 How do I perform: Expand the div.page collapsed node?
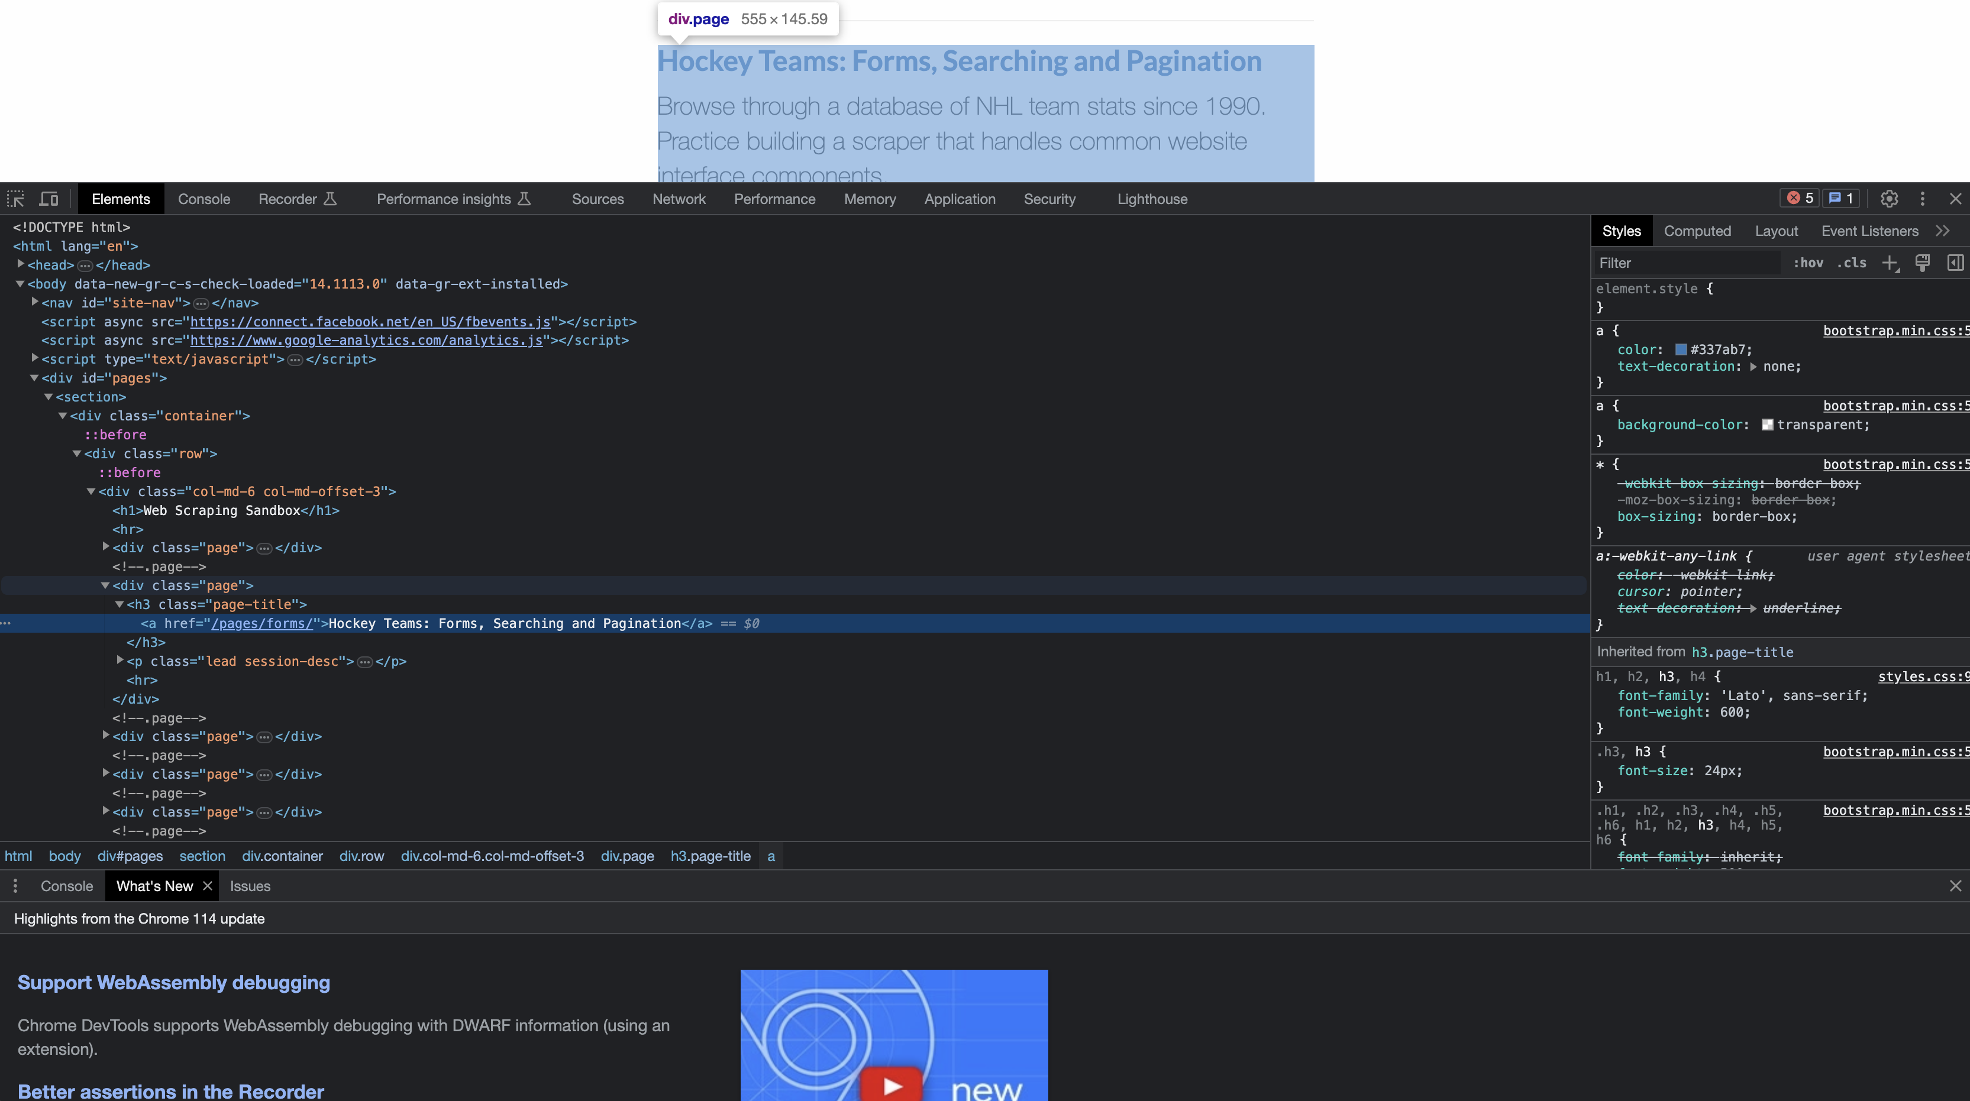point(107,548)
